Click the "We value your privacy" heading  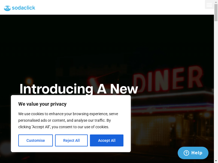pyautogui.click(x=42, y=104)
